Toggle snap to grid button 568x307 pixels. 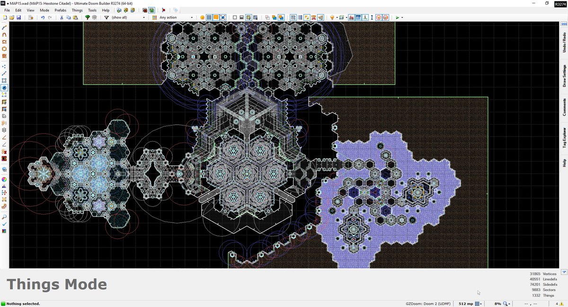pyautogui.click(x=293, y=17)
